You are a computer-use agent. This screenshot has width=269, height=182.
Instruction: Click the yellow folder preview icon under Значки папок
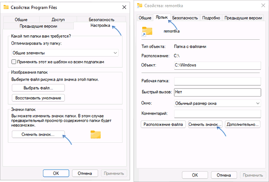tap(96, 134)
